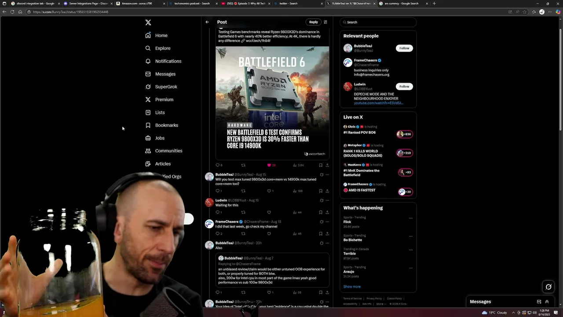563x317 pixels.
Task: Join FrameChasers' 'AMD IS FASTEST' live
Action: [405, 192]
